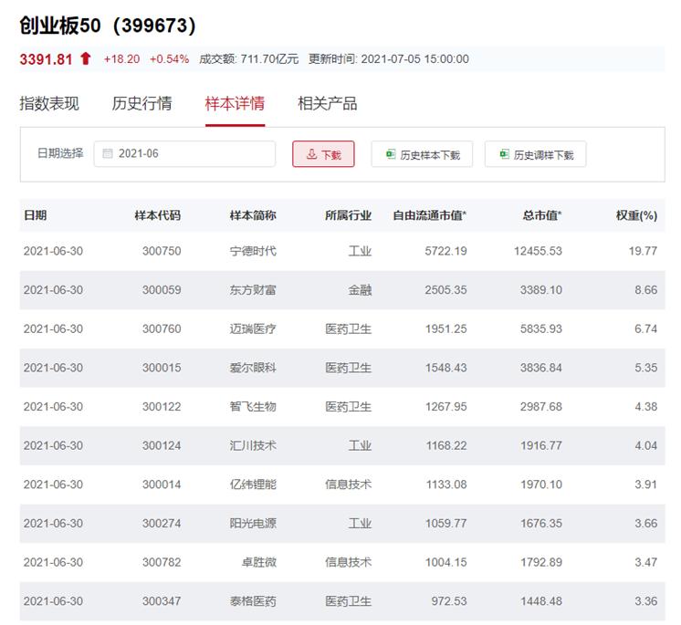Click the 工业 industry link for 汇川技术
Viewport: 681px width, 625px height.
[x=360, y=445]
